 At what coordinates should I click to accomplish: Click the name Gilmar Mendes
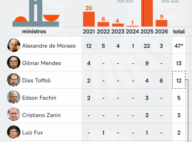click(x=42, y=63)
